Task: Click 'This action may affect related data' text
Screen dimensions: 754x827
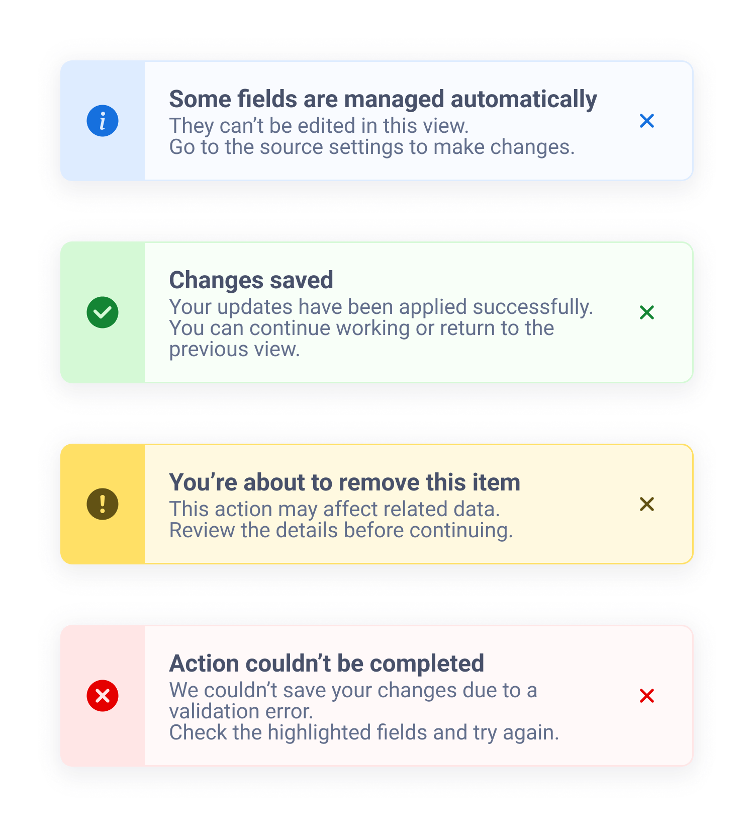Action: [334, 509]
